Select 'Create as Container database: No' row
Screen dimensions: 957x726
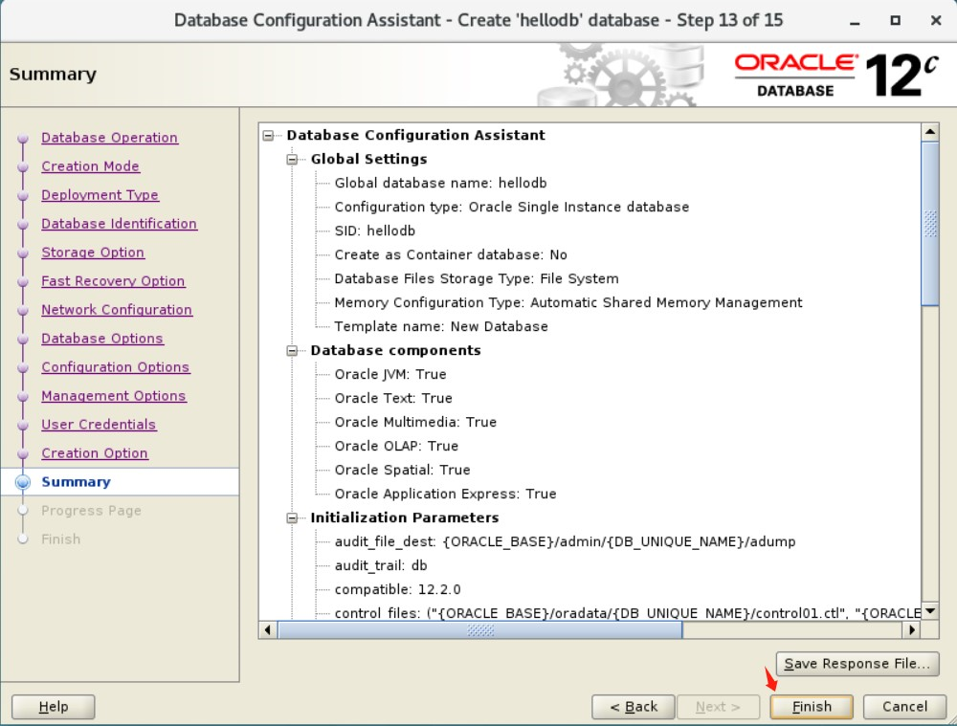coord(451,254)
